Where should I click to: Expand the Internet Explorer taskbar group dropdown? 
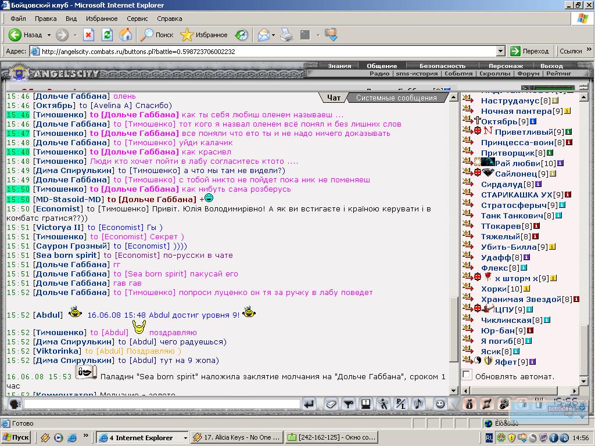pyautogui.click(x=185, y=438)
